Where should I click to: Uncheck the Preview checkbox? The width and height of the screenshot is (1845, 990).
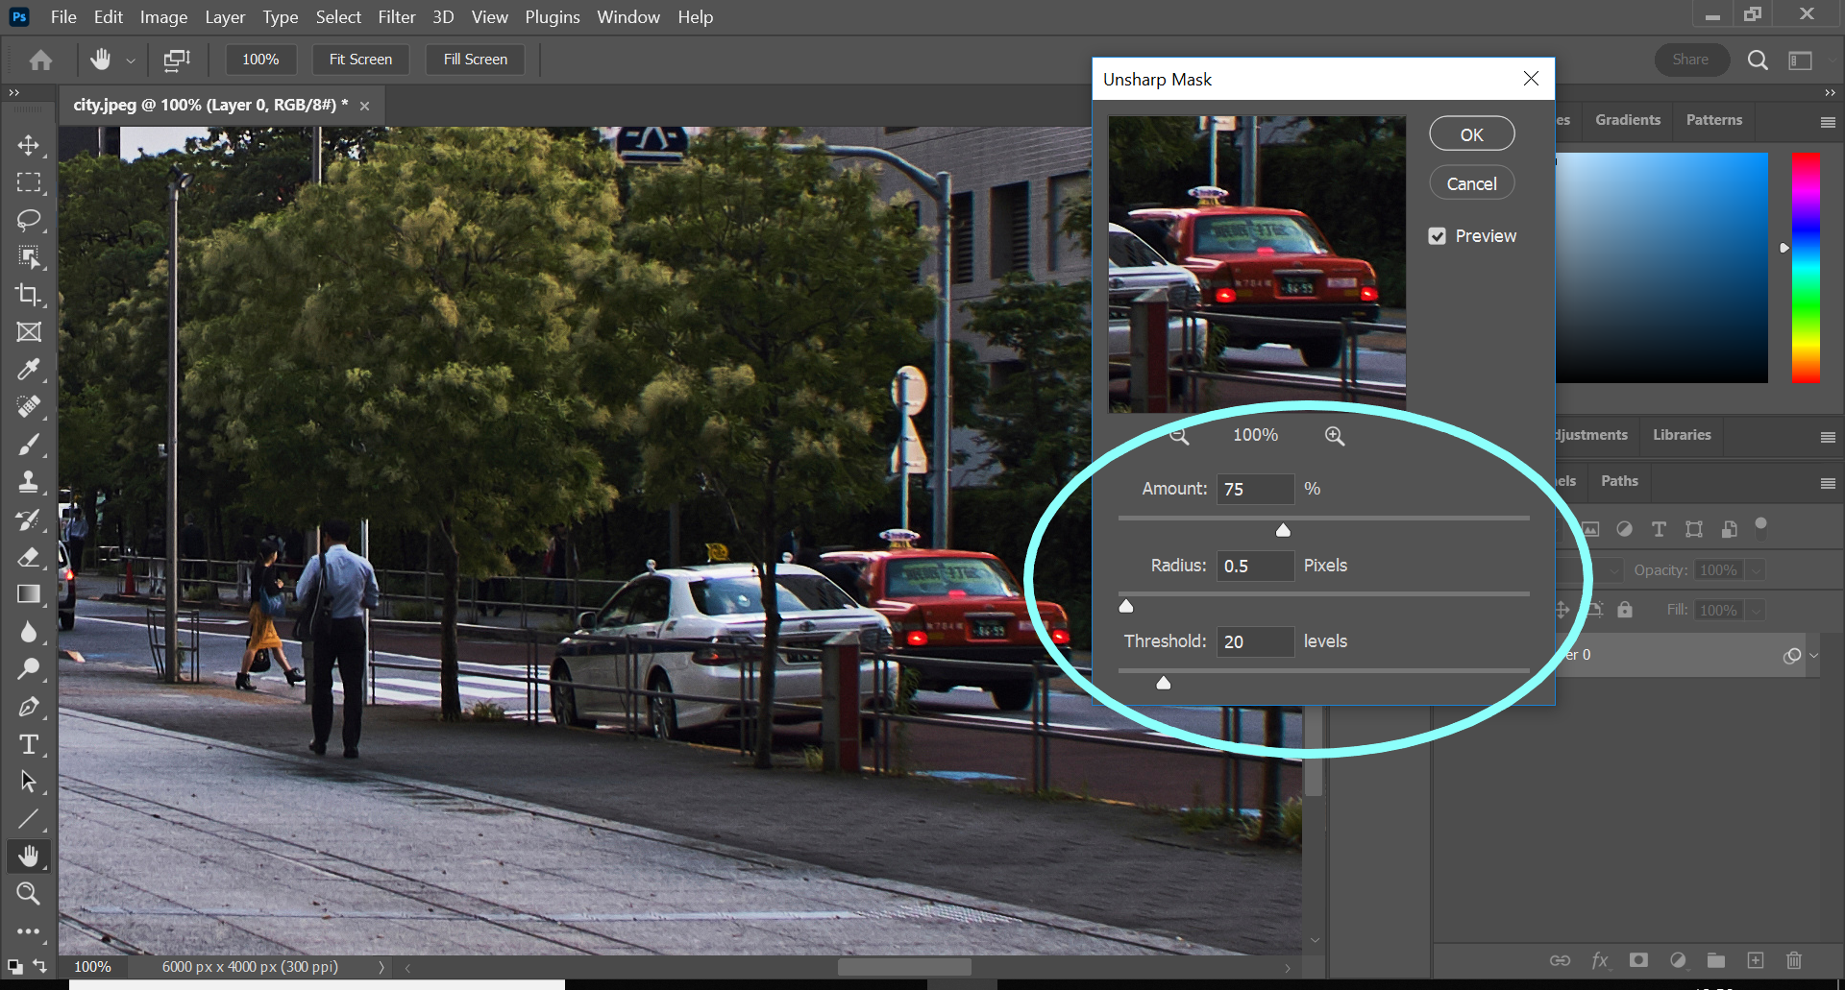(x=1437, y=236)
